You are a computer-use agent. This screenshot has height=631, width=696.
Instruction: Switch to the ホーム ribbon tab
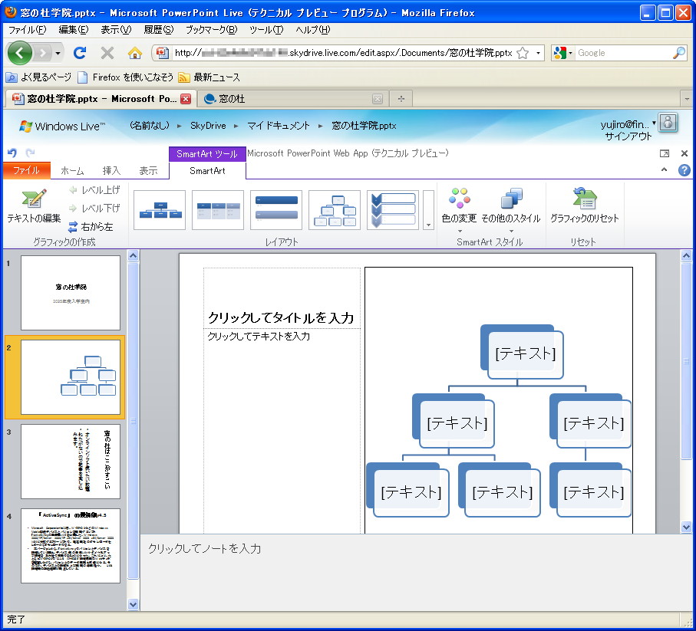71,170
